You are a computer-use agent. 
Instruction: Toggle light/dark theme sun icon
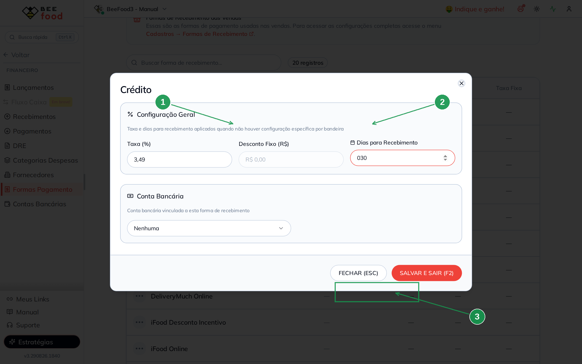coord(536,9)
